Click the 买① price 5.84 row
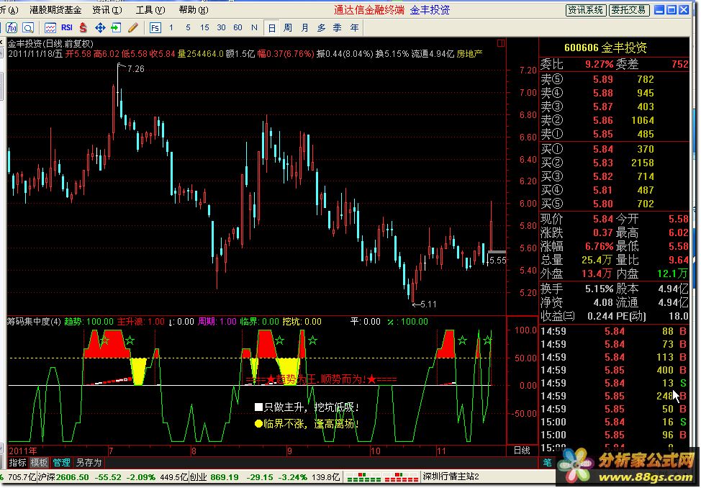 click(615, 149)
